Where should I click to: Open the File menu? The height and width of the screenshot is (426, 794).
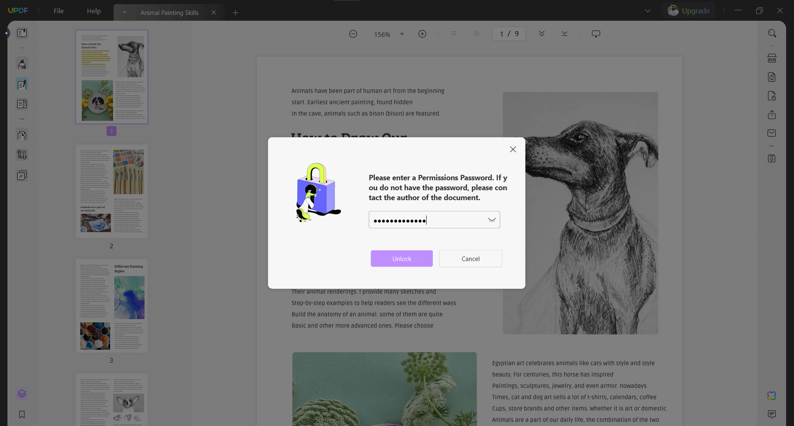click(x=58, y=11)
